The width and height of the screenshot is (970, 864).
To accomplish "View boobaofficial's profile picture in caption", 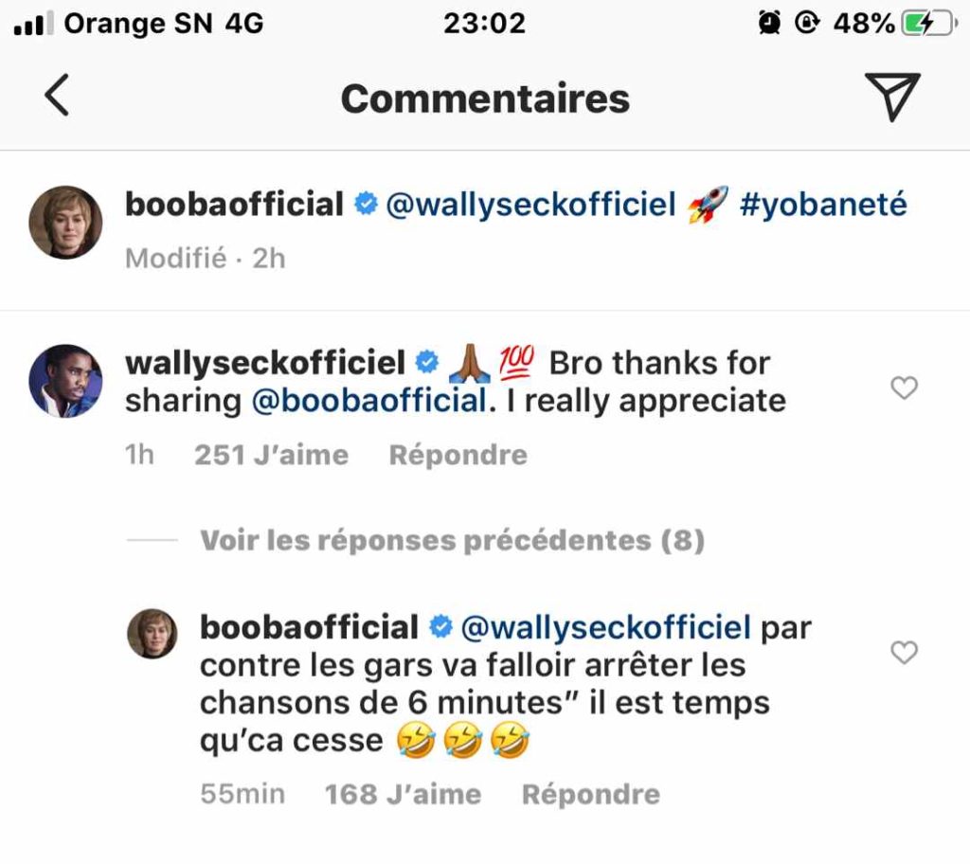I will (64, 223).
